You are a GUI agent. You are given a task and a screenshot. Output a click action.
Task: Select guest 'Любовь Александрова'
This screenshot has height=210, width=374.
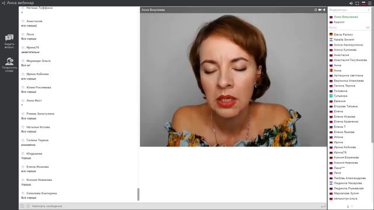(x=349, y=178)
